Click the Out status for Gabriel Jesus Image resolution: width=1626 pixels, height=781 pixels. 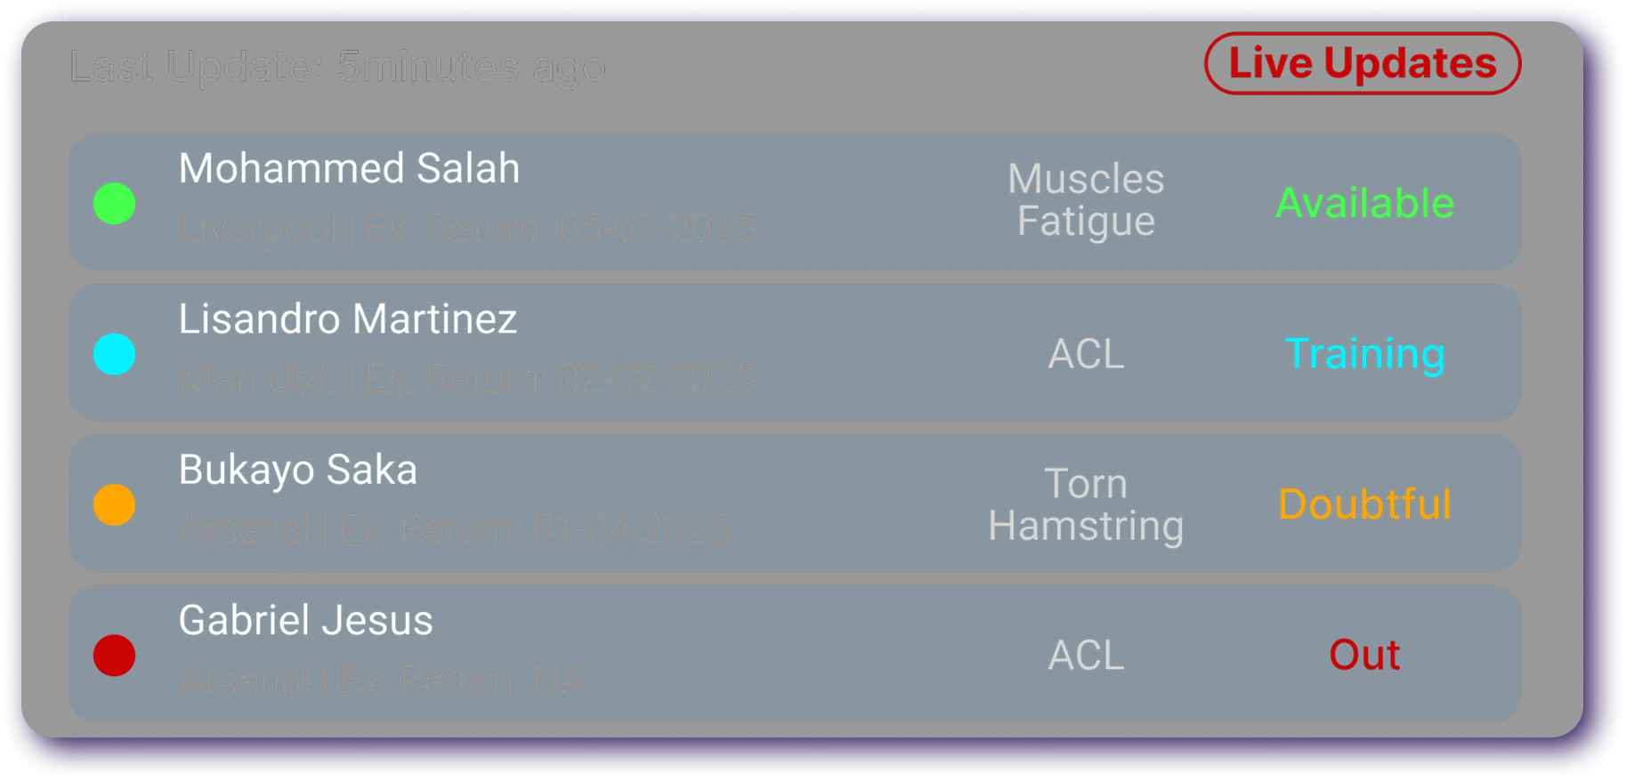pyautogui.click(x=1363, y=655)
